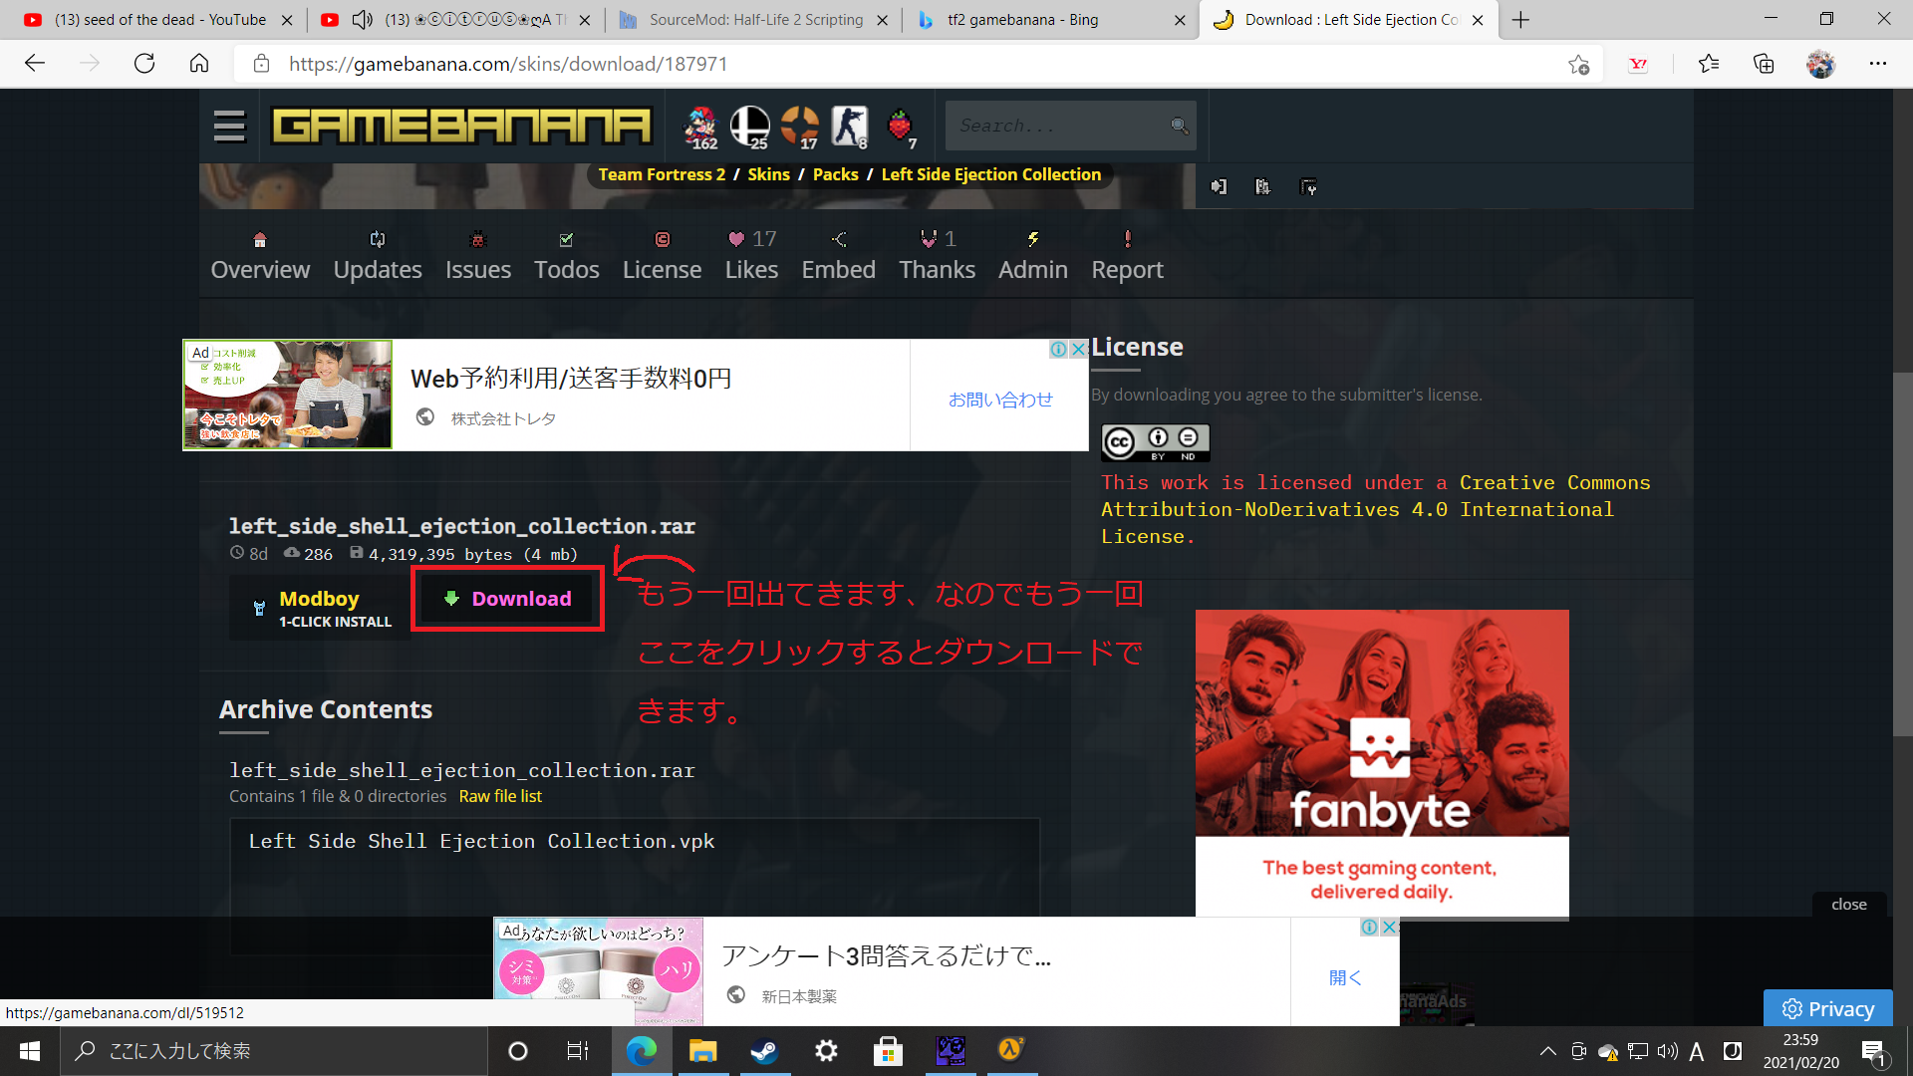
Task: Open the Team Fortress 2 game icon
Action: tap(799, 127)
